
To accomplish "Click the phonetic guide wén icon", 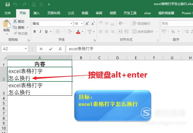I will point(90,32).
